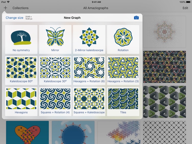Open the dark interlaced knots artwork
Screen dimensions: 192x144
[x=165, y=67]
